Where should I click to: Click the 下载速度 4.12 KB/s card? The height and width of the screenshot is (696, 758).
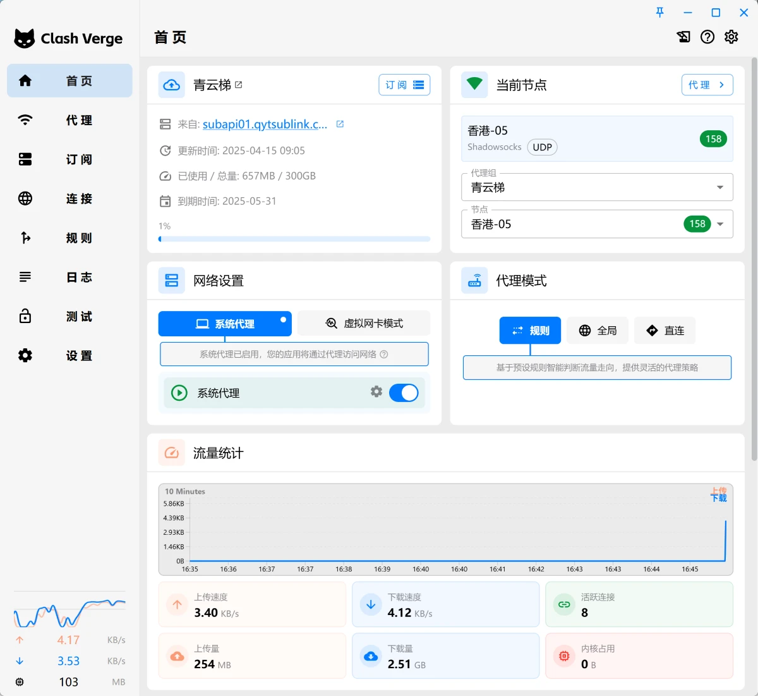[x=446, y=604]
